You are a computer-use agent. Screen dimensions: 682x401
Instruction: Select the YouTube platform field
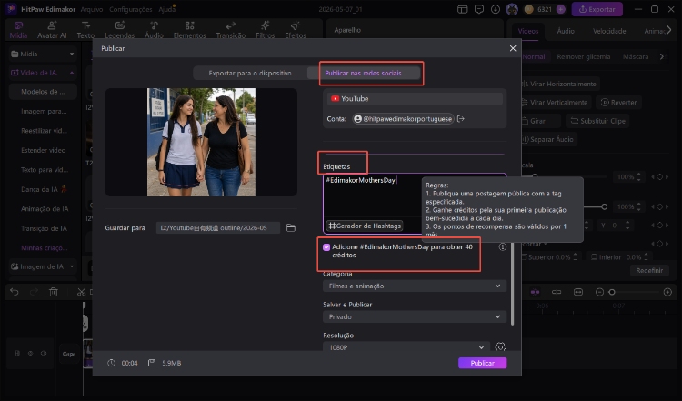(415, 99)
